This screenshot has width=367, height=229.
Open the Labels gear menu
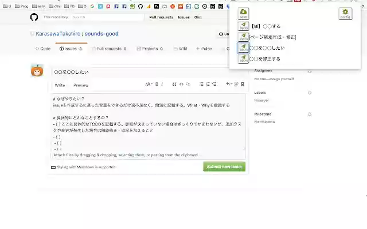(x=310, y=93)
